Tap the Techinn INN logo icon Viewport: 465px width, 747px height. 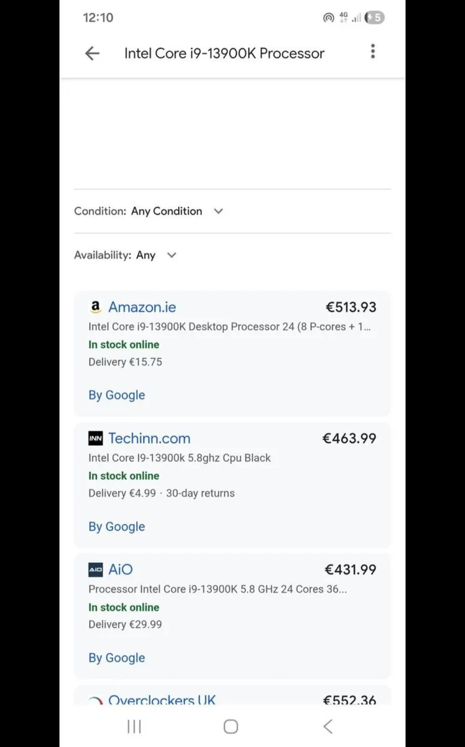(x=95, y=438)
